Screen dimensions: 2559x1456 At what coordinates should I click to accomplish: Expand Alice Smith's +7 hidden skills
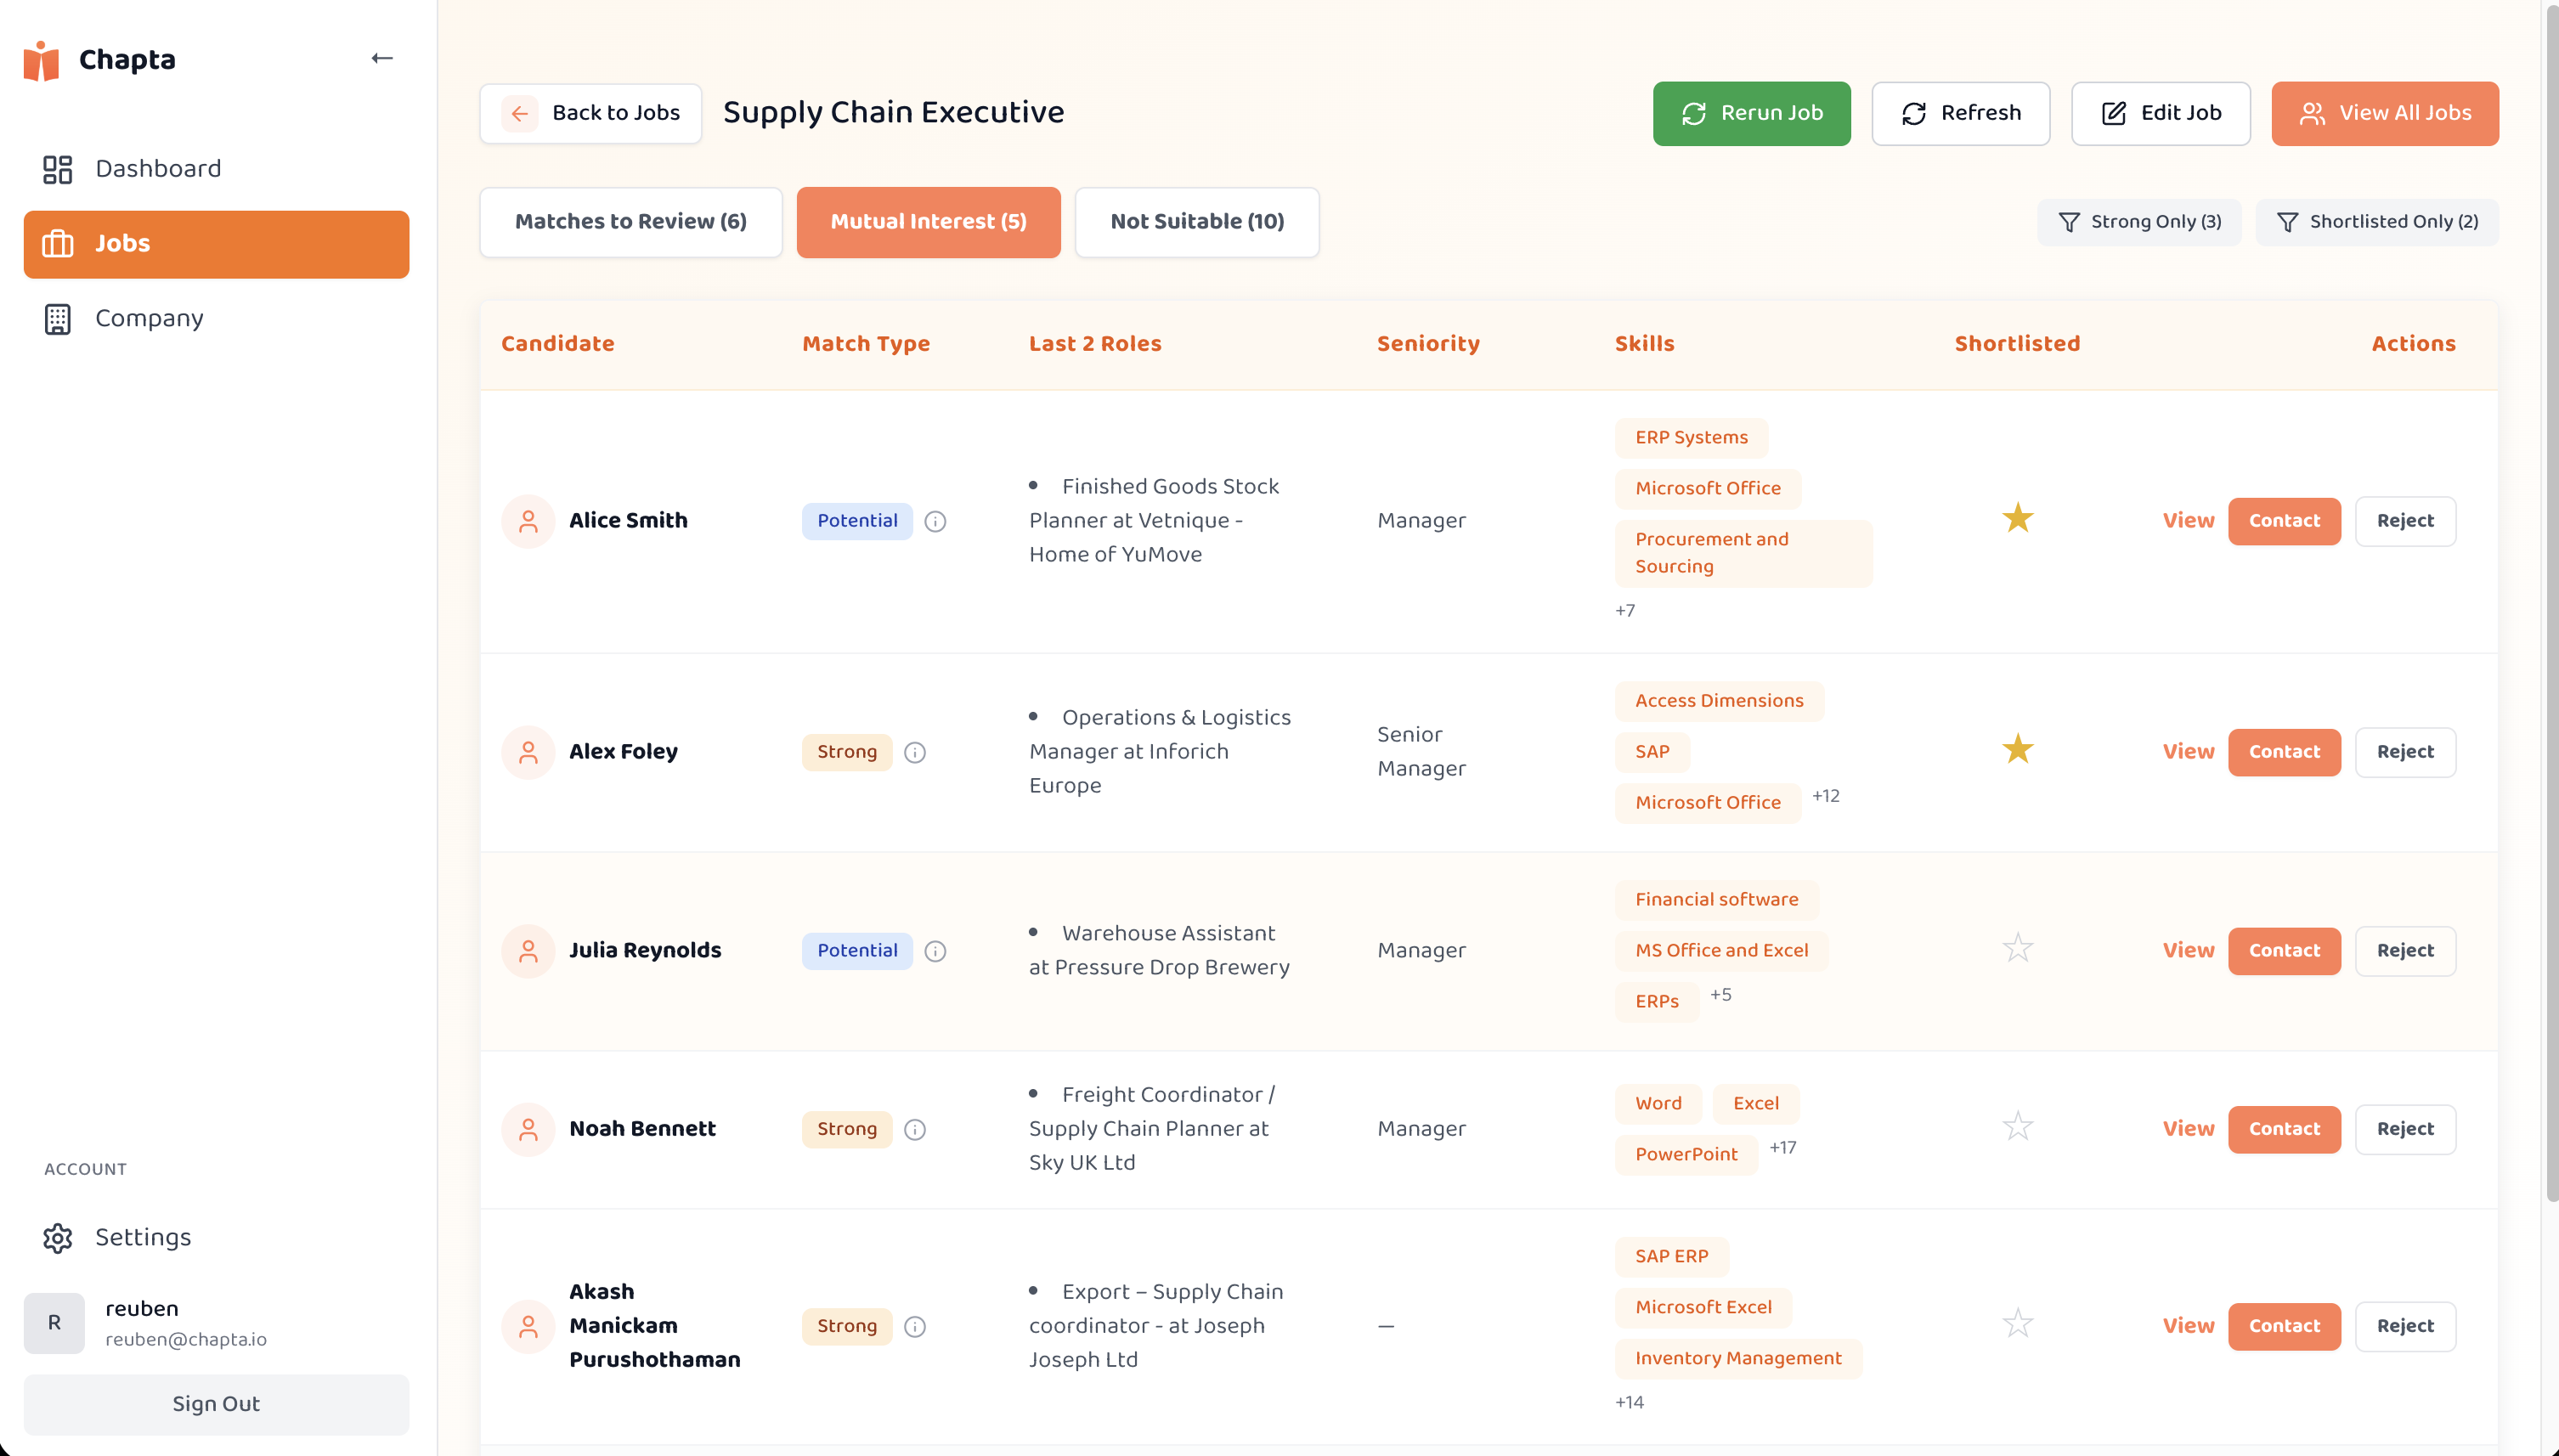(x=1624, y=609)
